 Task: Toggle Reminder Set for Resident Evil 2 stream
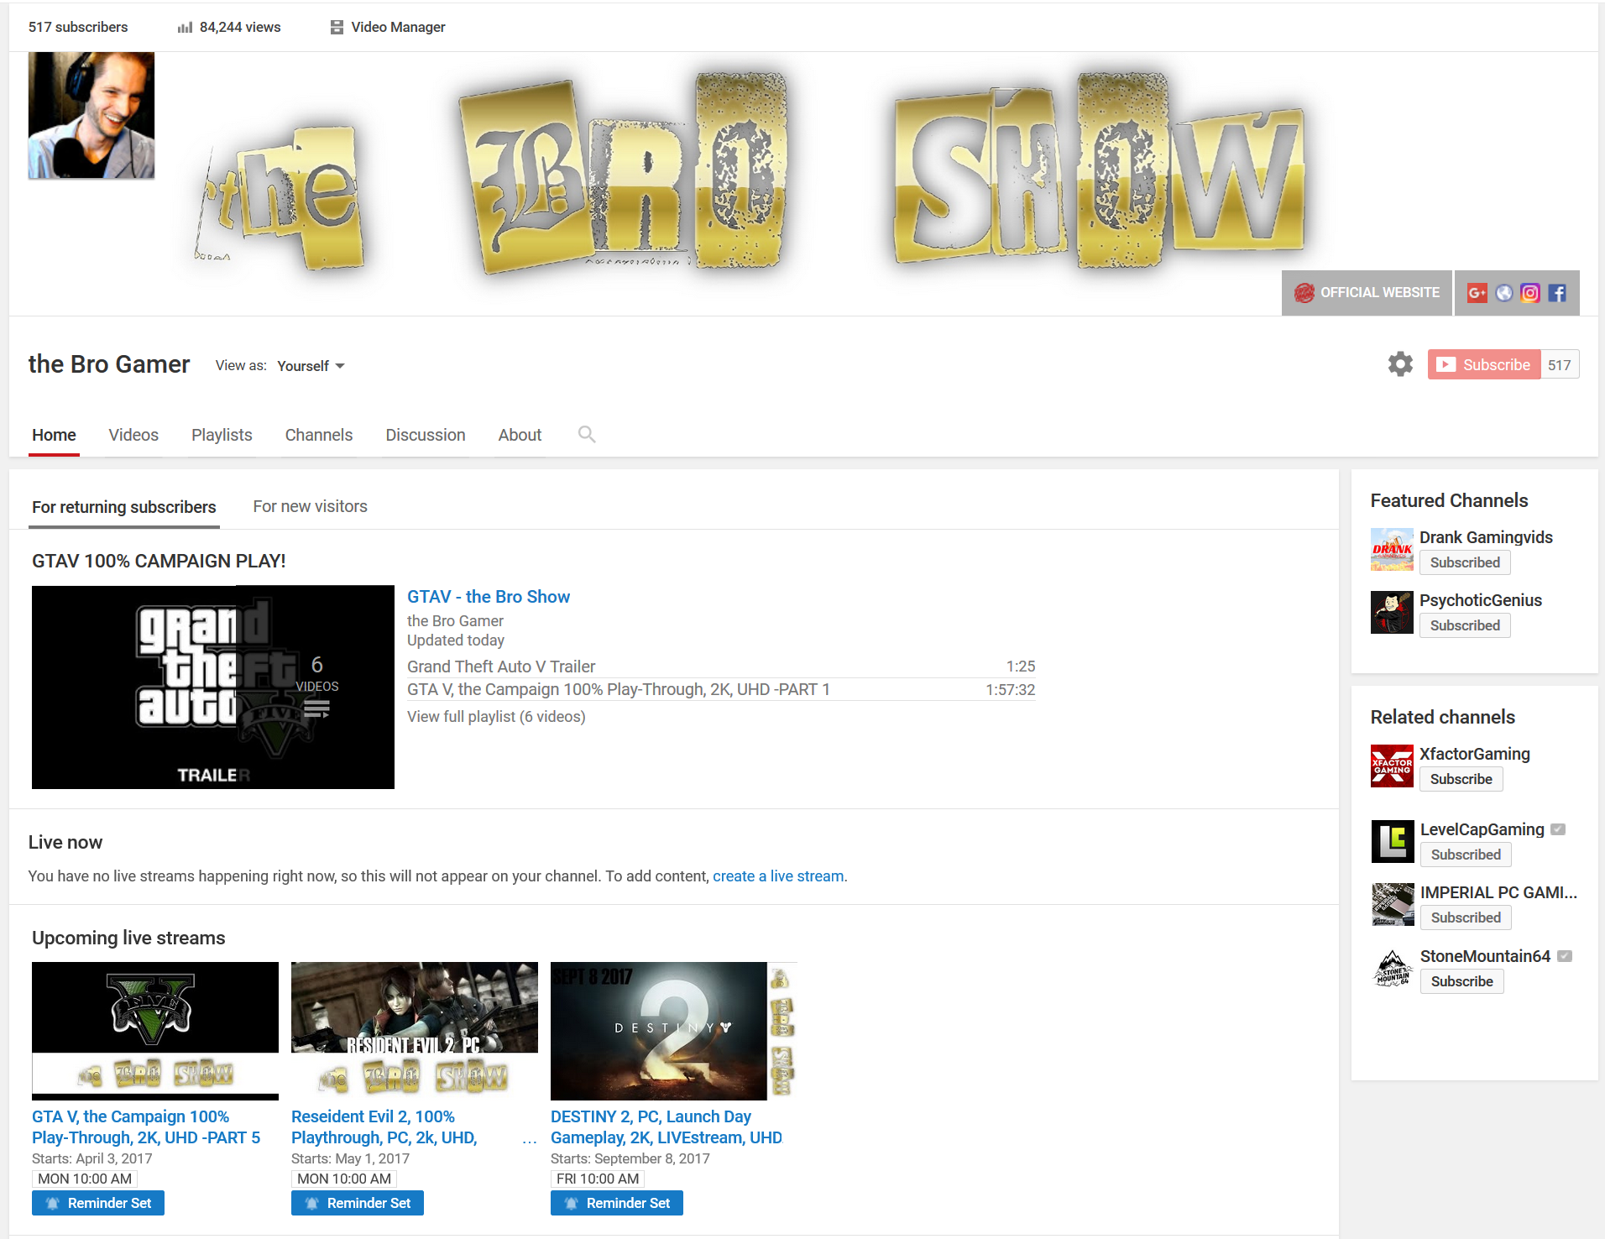(x=358, y=1203)
